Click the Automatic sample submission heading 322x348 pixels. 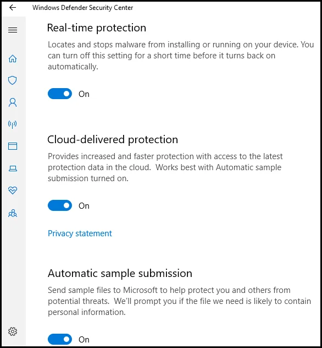[120, 274]
